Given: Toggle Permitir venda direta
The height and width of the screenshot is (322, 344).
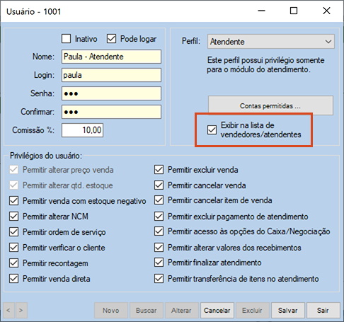Looking at the screenshot, I should [x=14, y=279].
